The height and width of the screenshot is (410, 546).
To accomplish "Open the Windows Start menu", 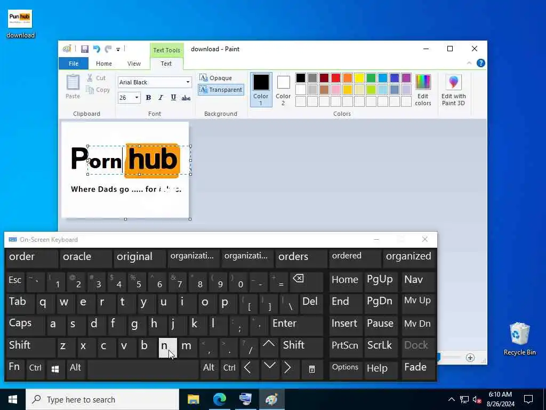I will pyautogui.click(x=13, y=399).
